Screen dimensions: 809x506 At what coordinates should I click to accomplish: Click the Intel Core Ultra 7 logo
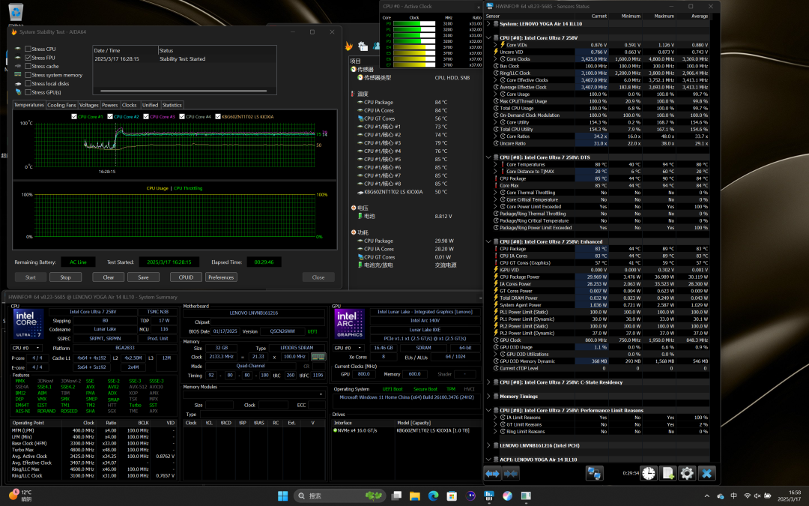pyautogui.click(x=28, y=323)
